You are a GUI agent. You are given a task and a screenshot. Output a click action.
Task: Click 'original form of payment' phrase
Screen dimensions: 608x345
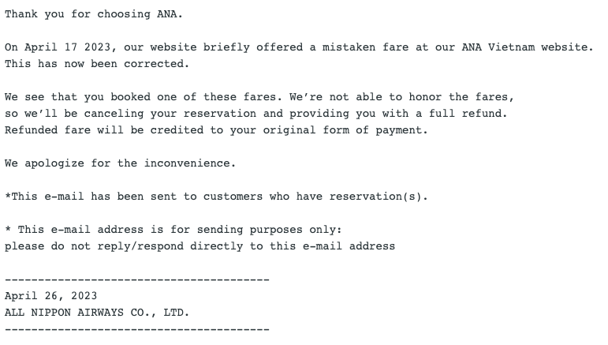[x=342, y=130]
